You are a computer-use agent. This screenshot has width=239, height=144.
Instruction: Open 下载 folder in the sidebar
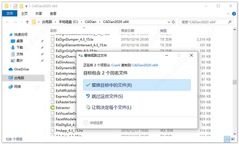pyautogui.click(x=20, y=47)
